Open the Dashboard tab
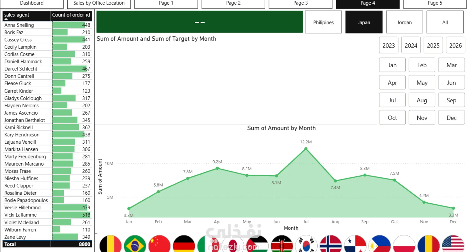467x252 pixels. click(x=32, y=4)
